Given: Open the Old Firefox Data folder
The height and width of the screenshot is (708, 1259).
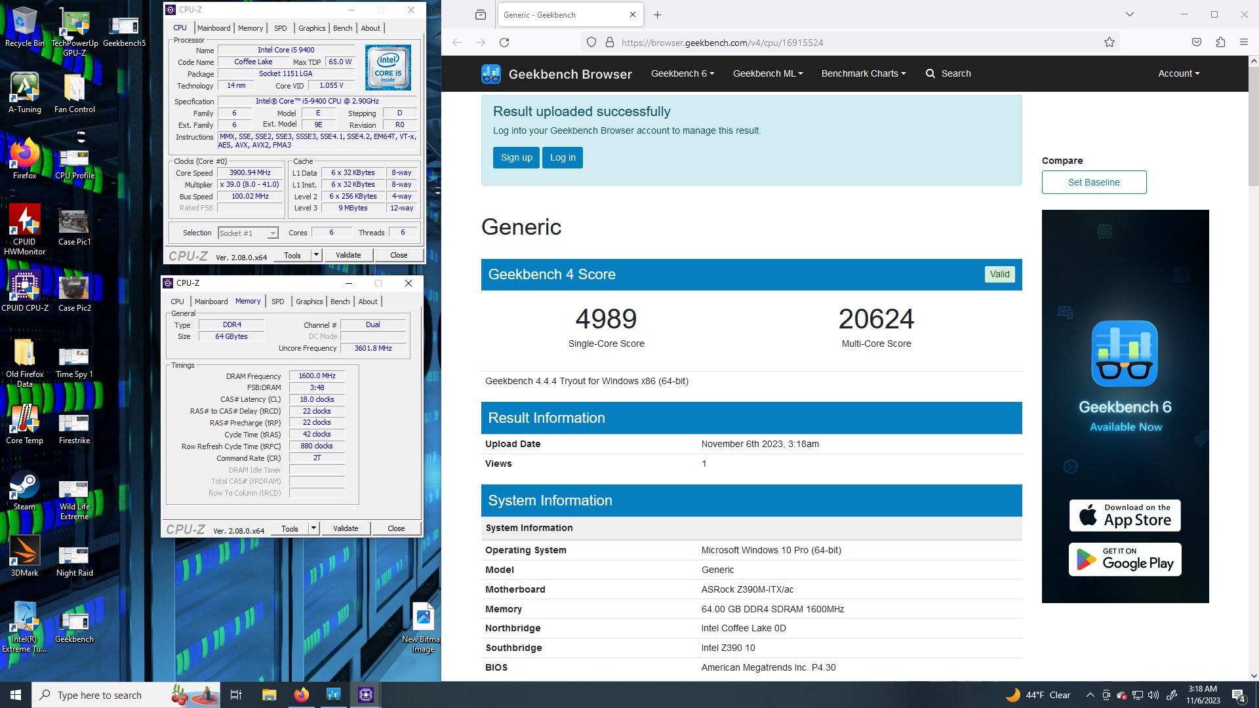Looking at the screenshot, I should (24, 362).
